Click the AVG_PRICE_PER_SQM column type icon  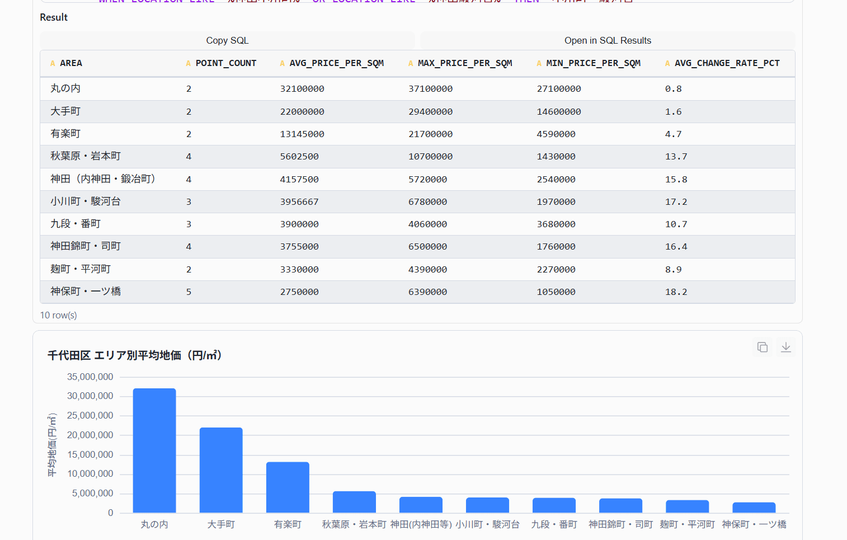[x=283, y=64]
